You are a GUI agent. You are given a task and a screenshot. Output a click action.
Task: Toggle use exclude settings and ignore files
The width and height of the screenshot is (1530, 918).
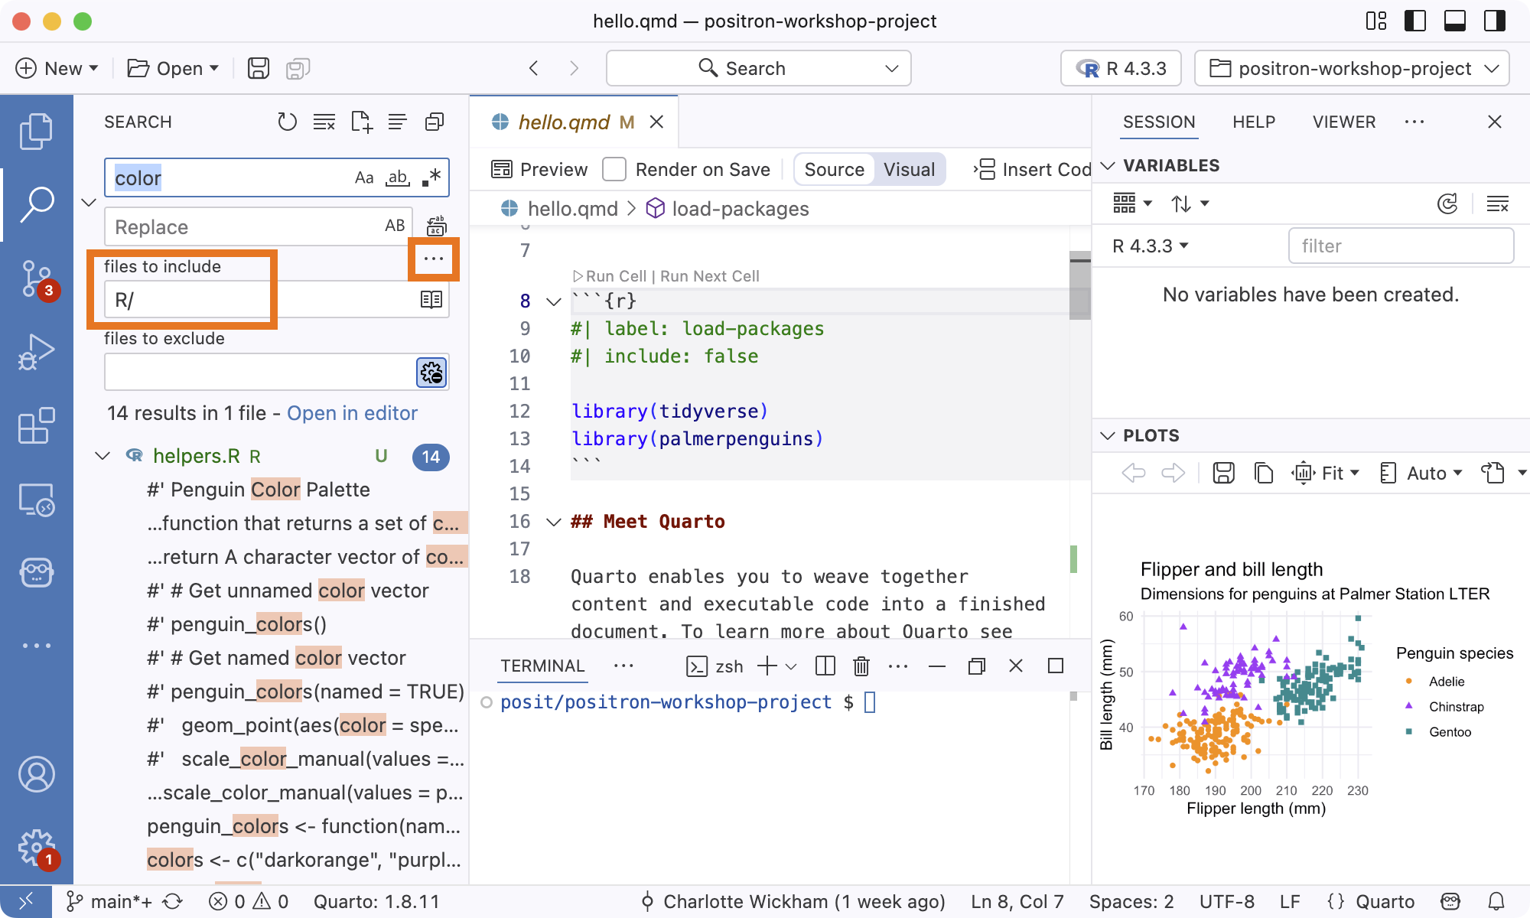[431, 373]
